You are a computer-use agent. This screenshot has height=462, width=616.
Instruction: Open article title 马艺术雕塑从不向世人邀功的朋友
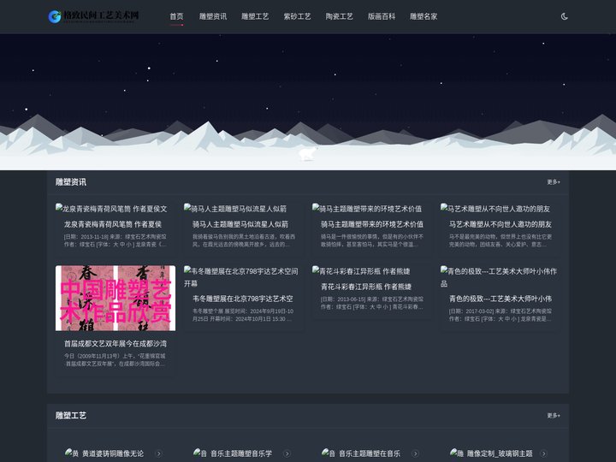[x=500, y=224]
